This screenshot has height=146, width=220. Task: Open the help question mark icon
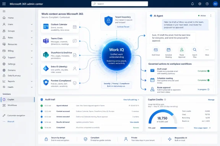(207, 4)
